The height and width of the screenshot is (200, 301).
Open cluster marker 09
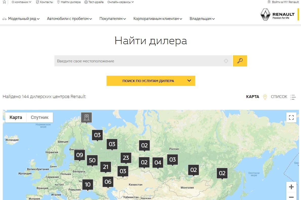click(80, 155)
